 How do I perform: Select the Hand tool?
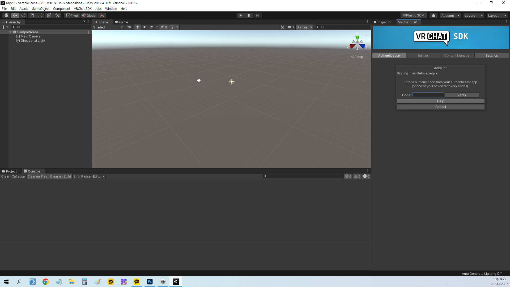tap(6, 15)
